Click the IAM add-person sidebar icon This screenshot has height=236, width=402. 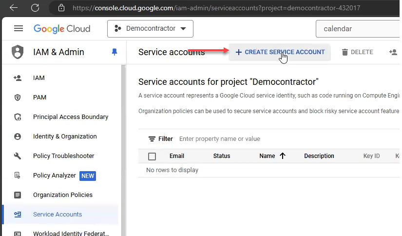click(18, 78)
